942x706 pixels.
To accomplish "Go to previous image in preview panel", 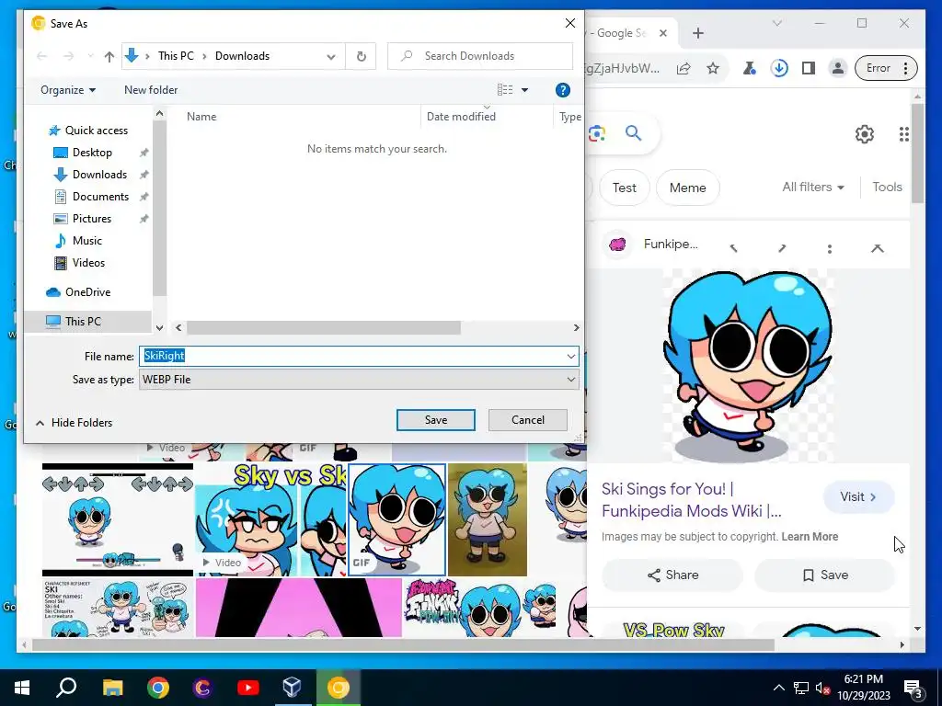I will coord(733,248).
